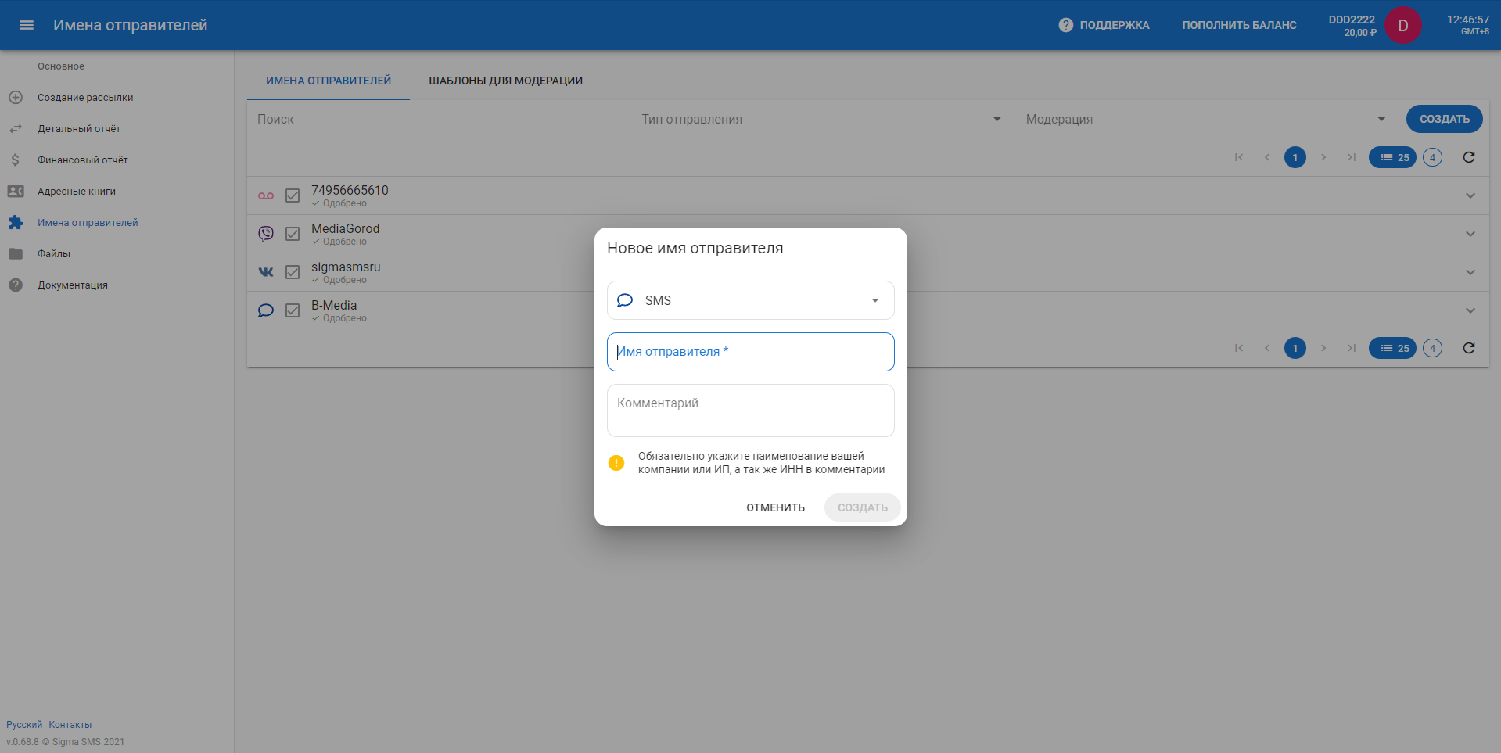
Task: Toggle checkbox for sigmasmsru
Action: point(293,272)
